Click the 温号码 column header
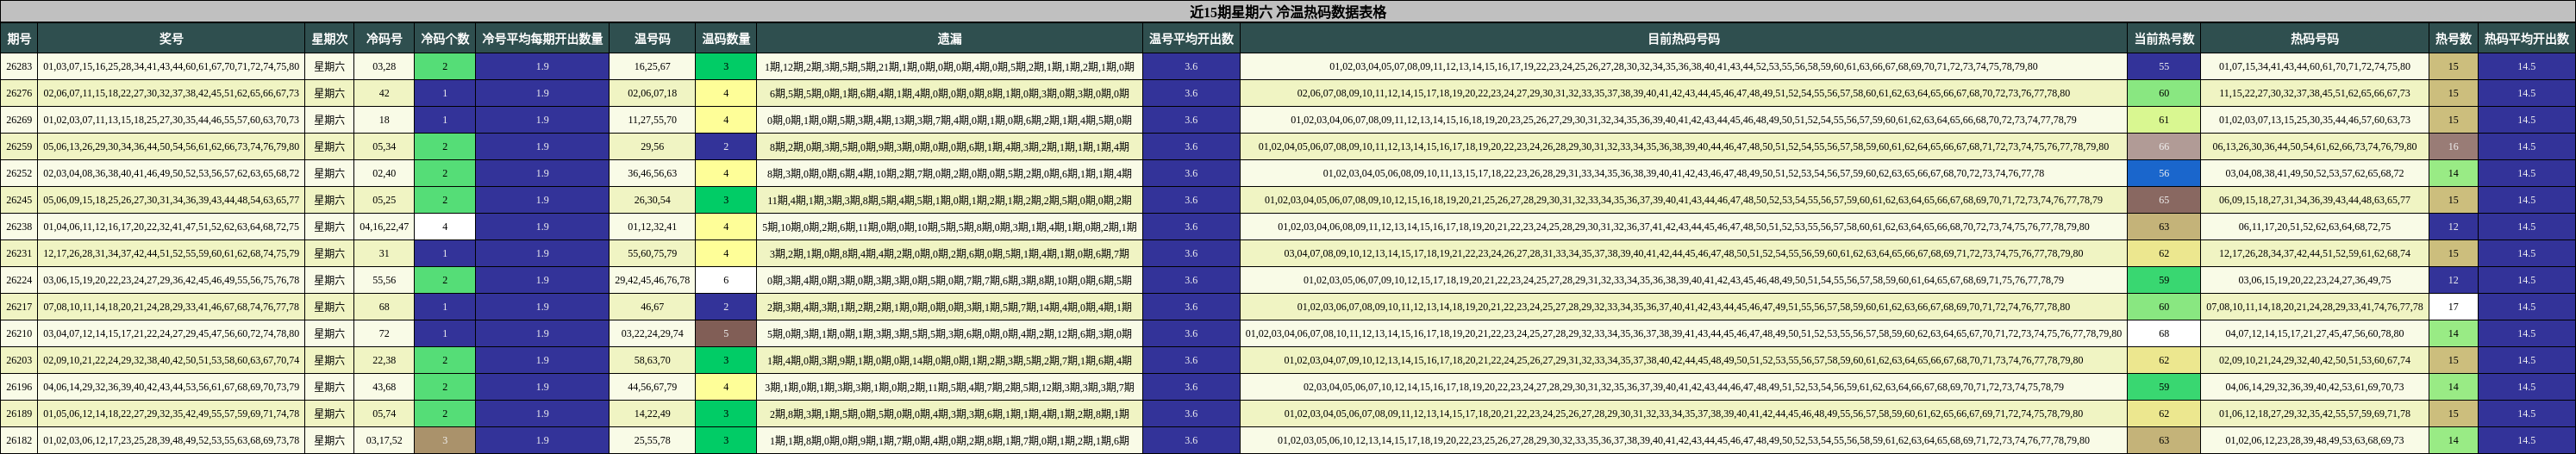The image size is (2576, 454). coord(652,39)
